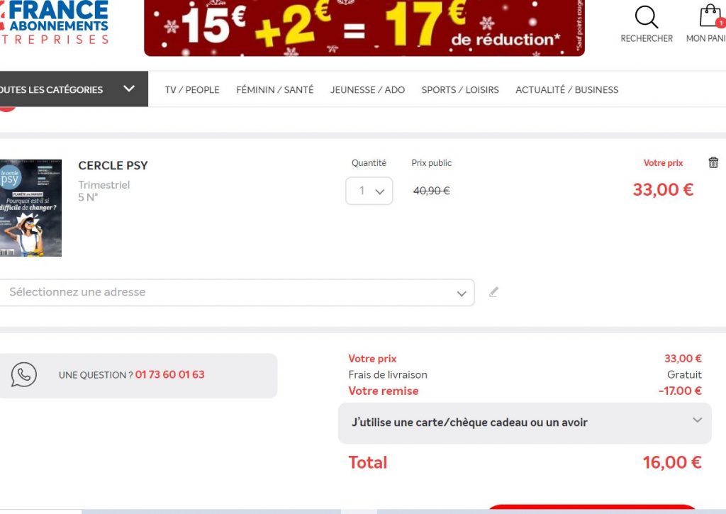The height and width of the screenshot is (514, 726).
Task: Open the Féminin / Santé category
Action: coord(274,90)
